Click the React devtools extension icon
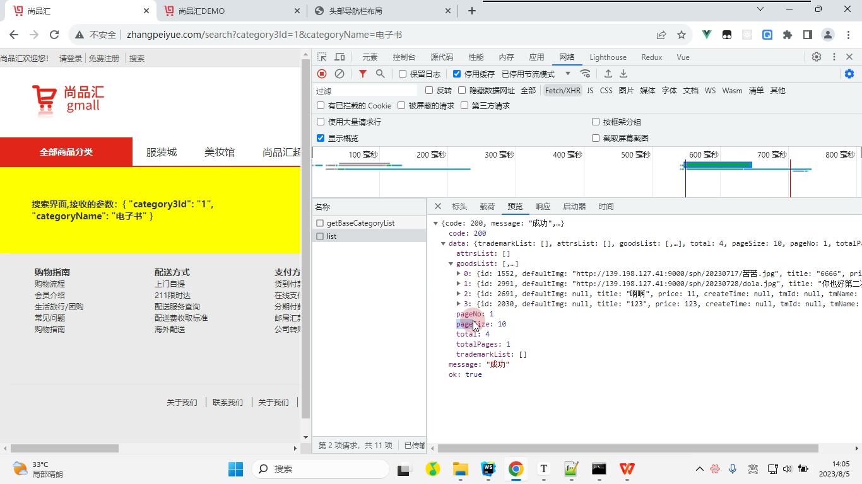Image resolution: width=862 pixels, height=484 pixels. (747, 35)
